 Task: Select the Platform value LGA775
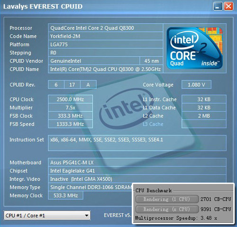[105, 45]
